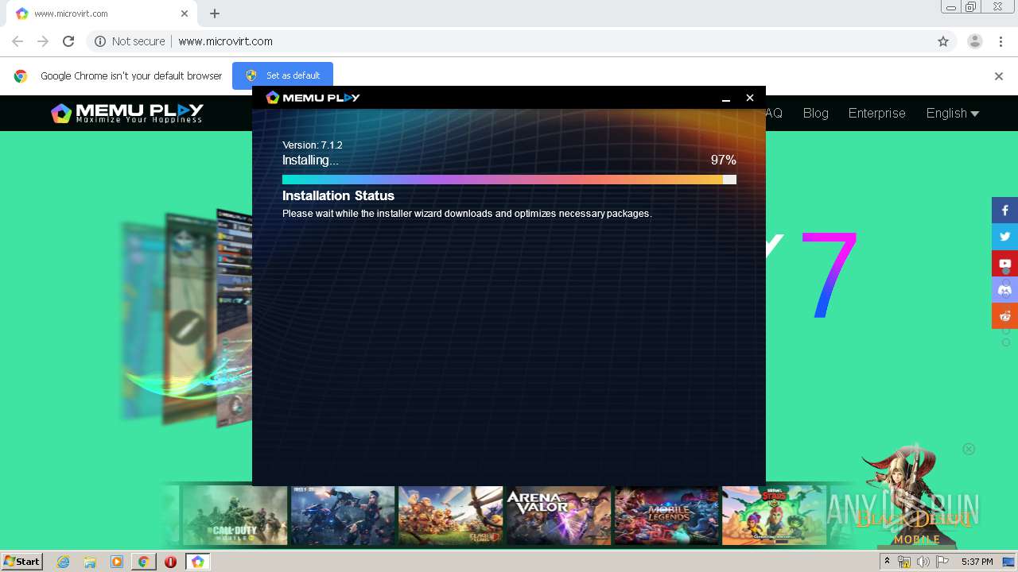Select the Free Fire game thumbnail
Screen dimensions: 1018x572
click(343, 515)
